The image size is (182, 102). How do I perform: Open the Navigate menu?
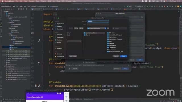32,1
